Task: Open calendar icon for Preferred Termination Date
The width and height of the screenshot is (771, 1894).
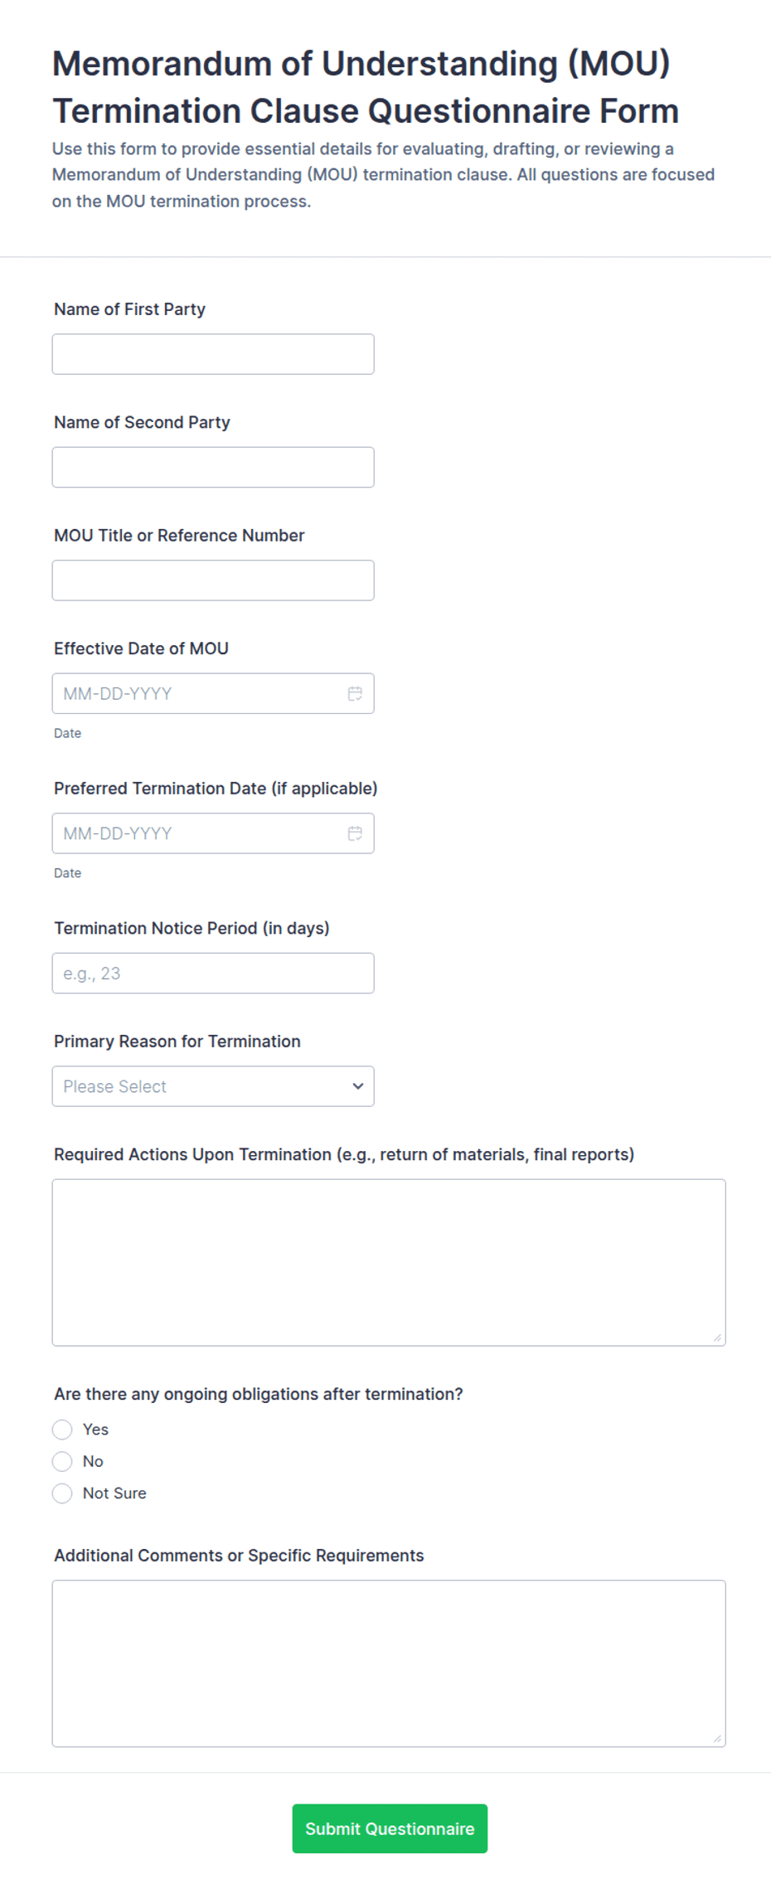Action: pyautogui.click(x=355, y=833)
